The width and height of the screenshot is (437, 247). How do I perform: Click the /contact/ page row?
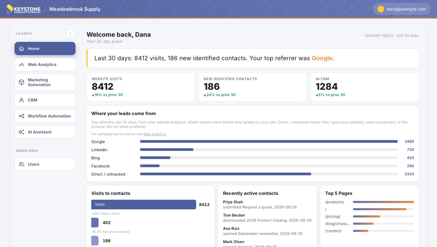coord(370,231)
